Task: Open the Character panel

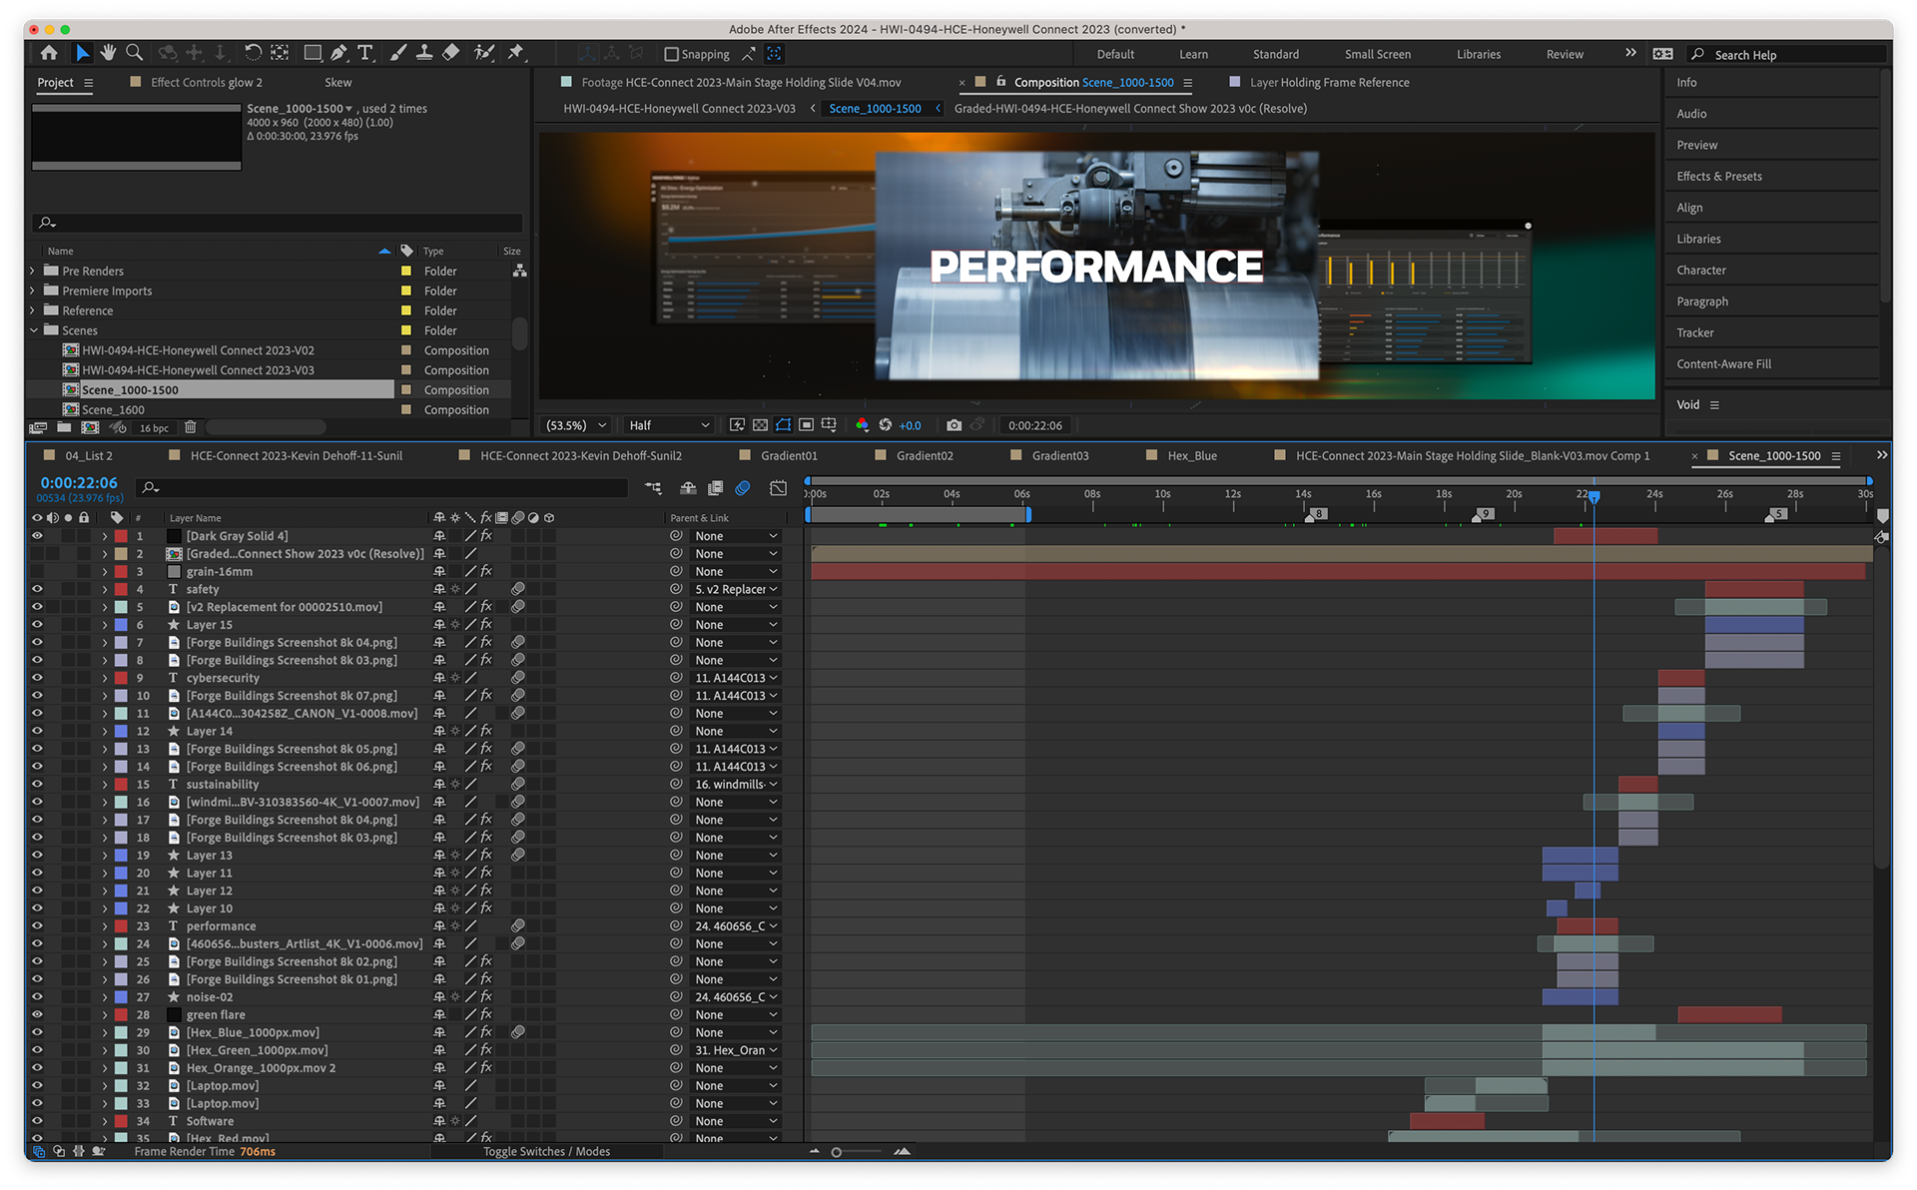Action: click(1700, 271)
